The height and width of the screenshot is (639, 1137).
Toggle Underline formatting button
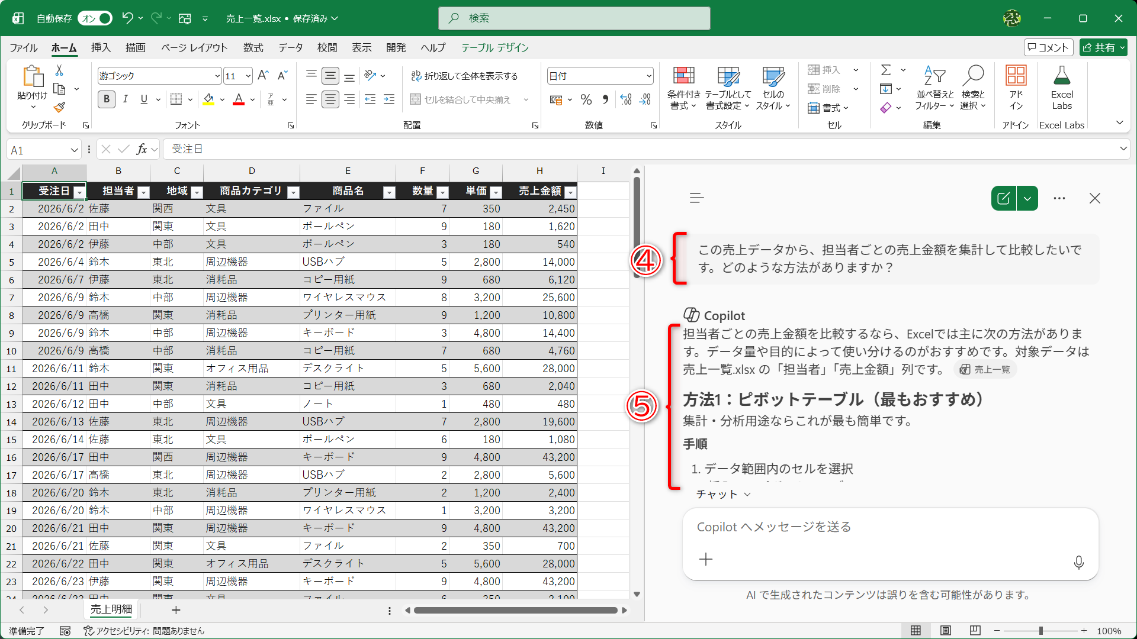coord(144,99)
